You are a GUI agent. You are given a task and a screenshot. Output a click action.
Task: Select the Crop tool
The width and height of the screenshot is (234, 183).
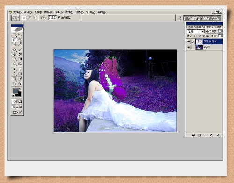click(x=15, y=44)
